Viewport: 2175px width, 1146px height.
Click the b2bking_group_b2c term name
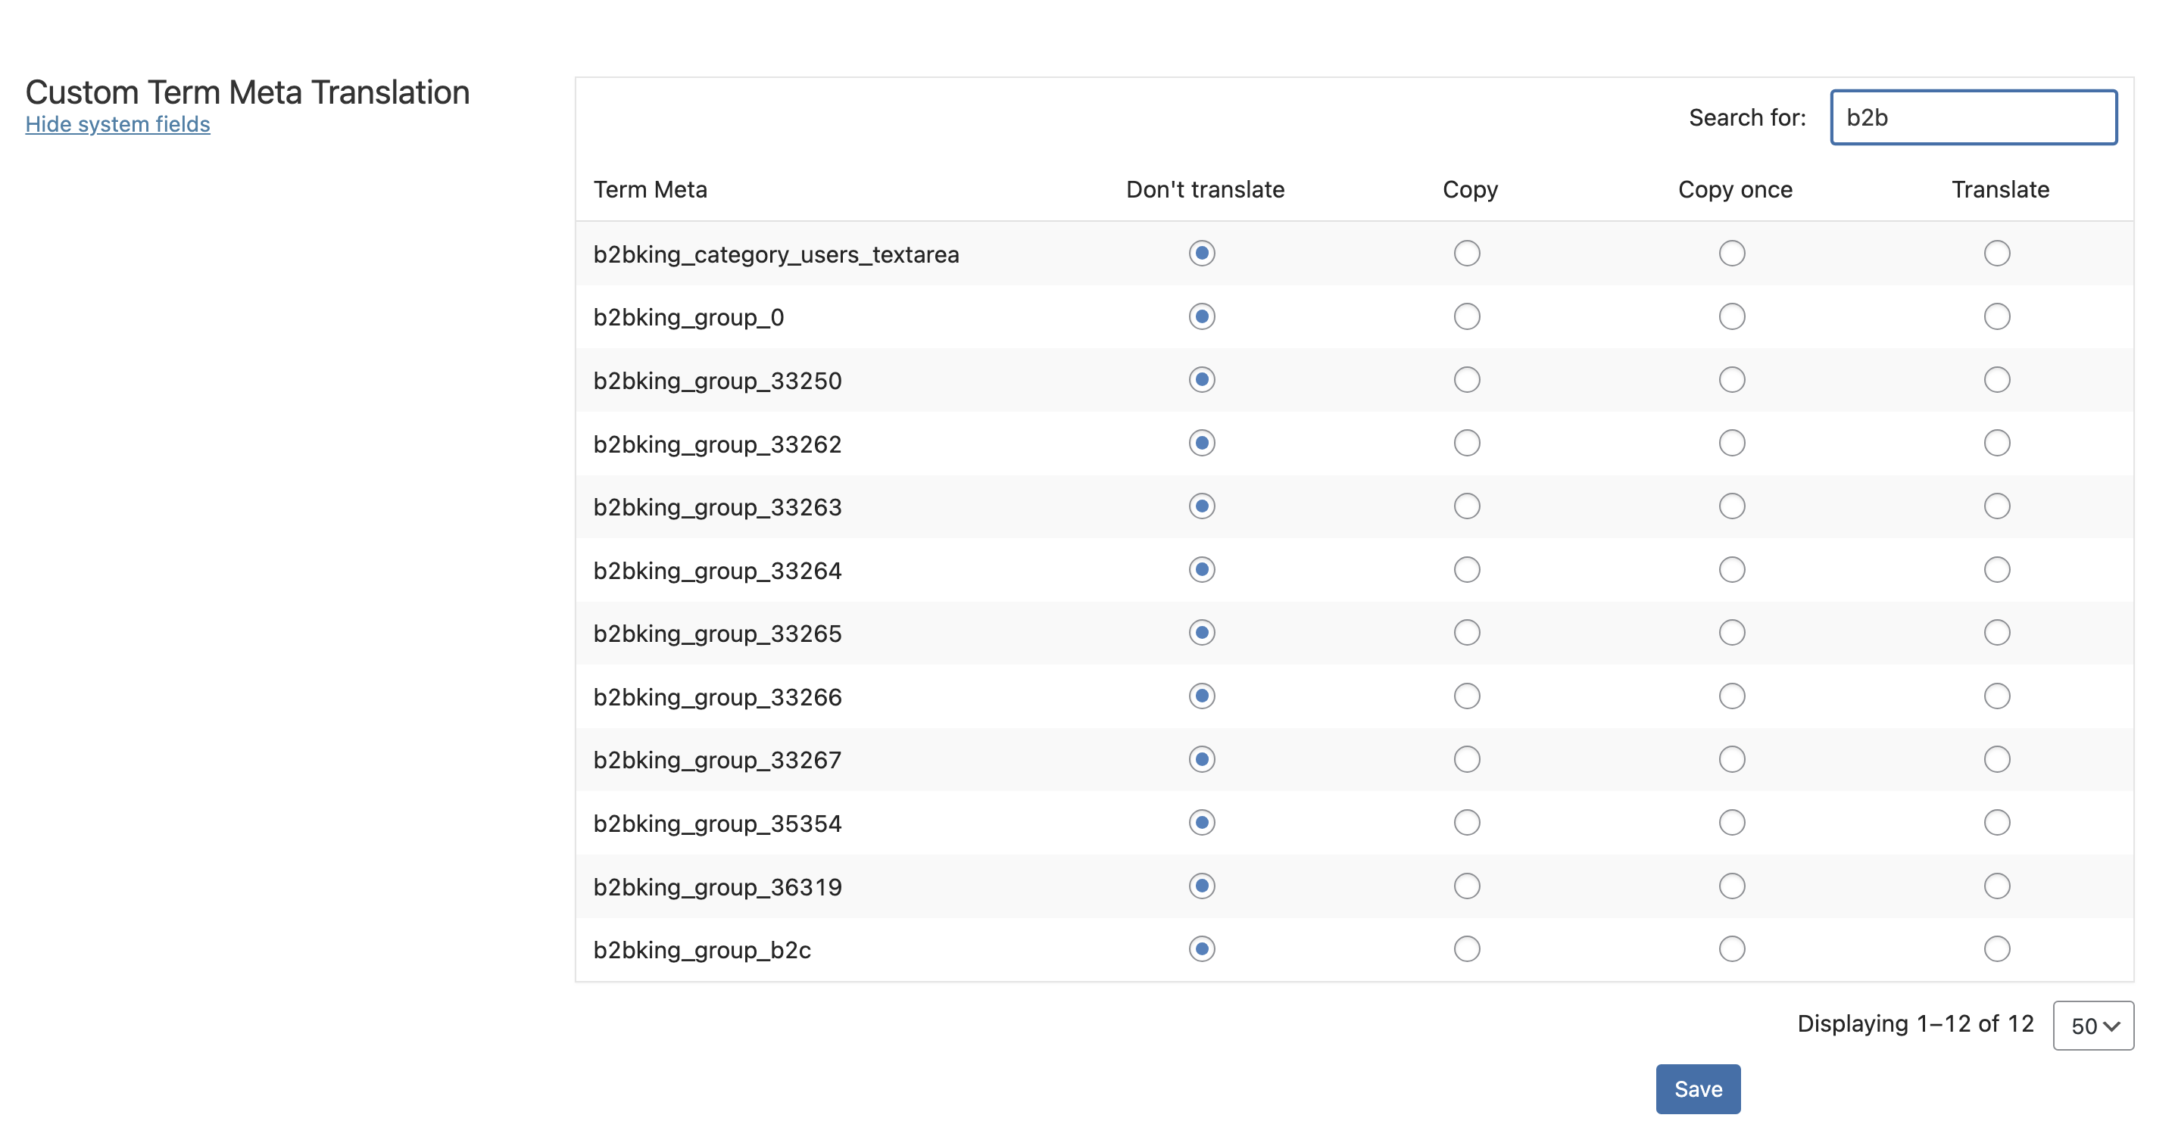701,951
